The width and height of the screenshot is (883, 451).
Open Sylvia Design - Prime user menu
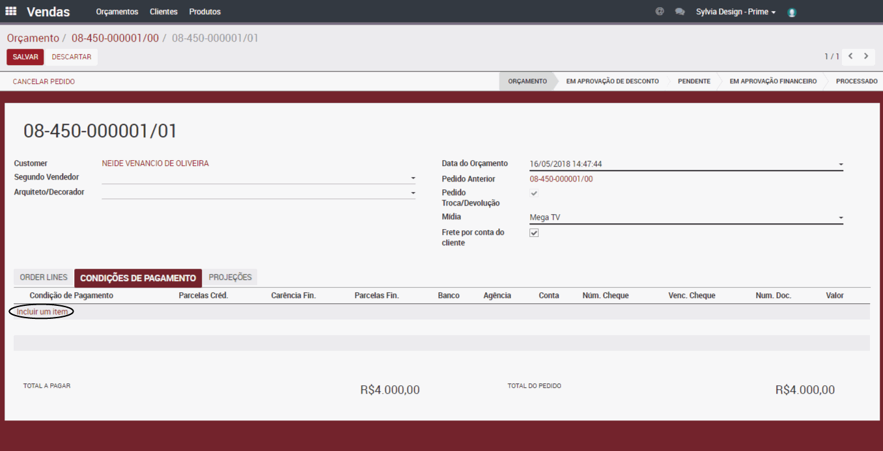coord(736,12)
